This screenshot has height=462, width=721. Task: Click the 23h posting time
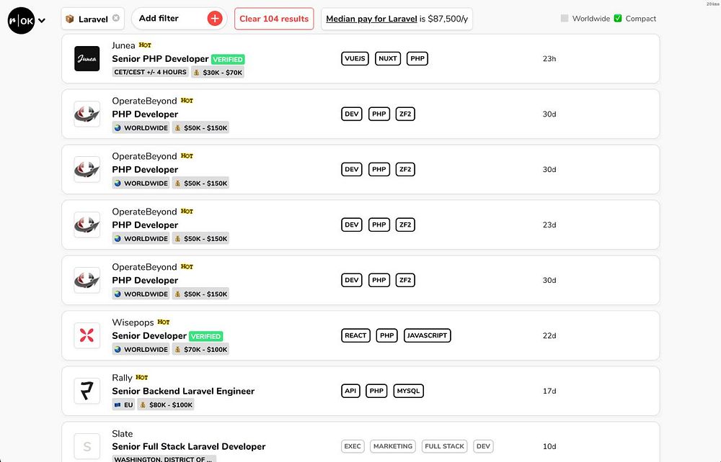pyautogui.click(x=549, y=59)
